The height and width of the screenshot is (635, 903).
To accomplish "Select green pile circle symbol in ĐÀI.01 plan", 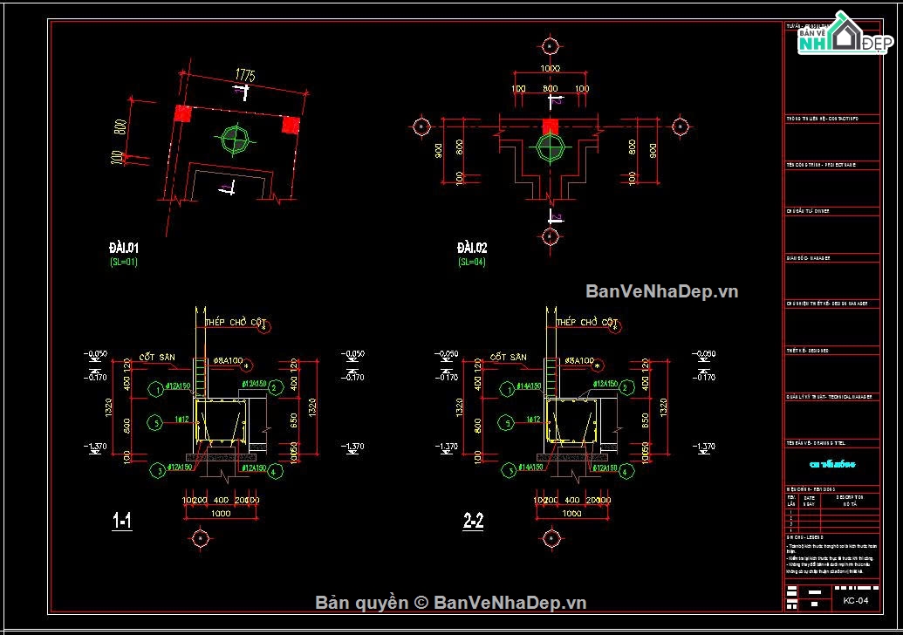I will click(236, 140).
